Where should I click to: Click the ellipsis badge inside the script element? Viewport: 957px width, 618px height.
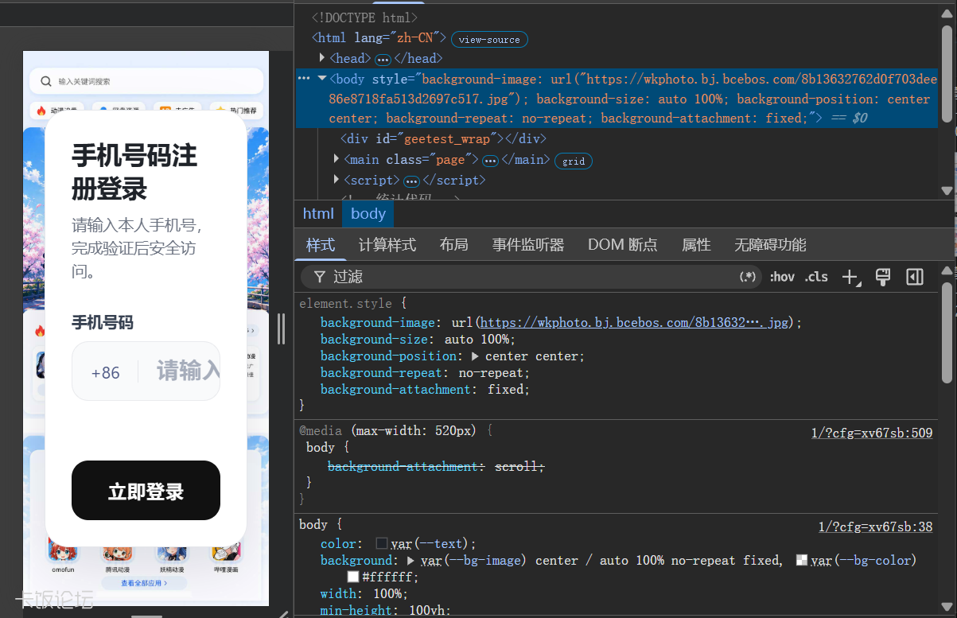tap(411, 181)
